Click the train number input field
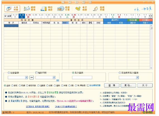 [82, 78]
